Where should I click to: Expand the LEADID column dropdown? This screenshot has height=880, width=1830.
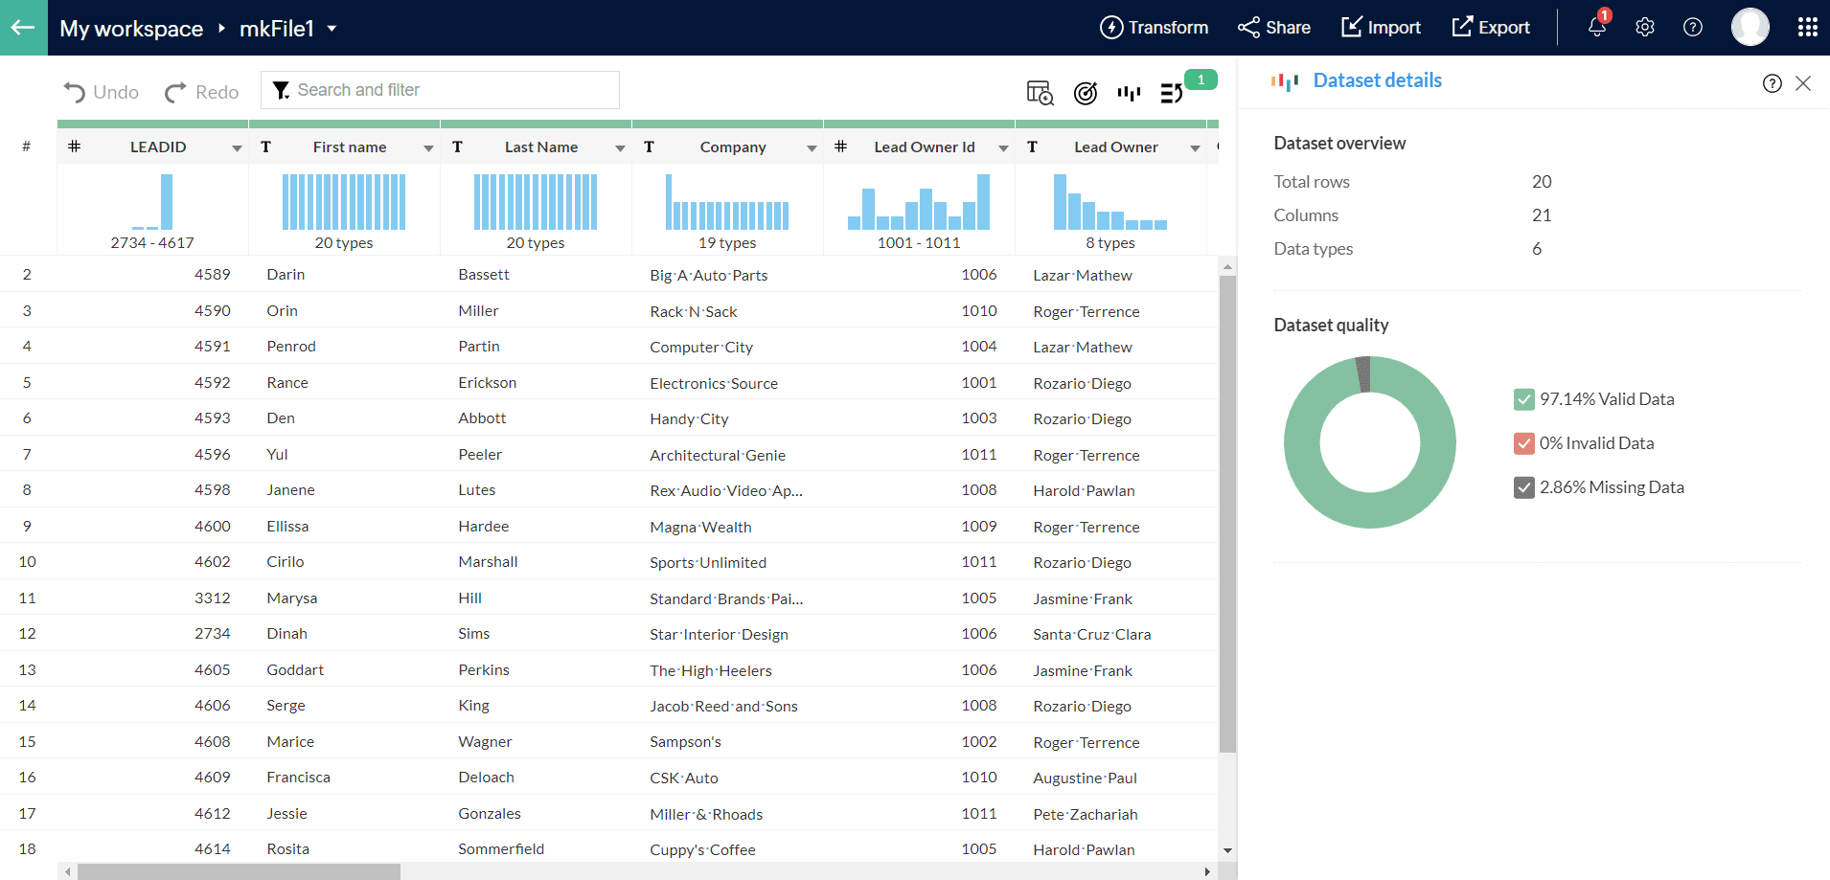point(237,148)
